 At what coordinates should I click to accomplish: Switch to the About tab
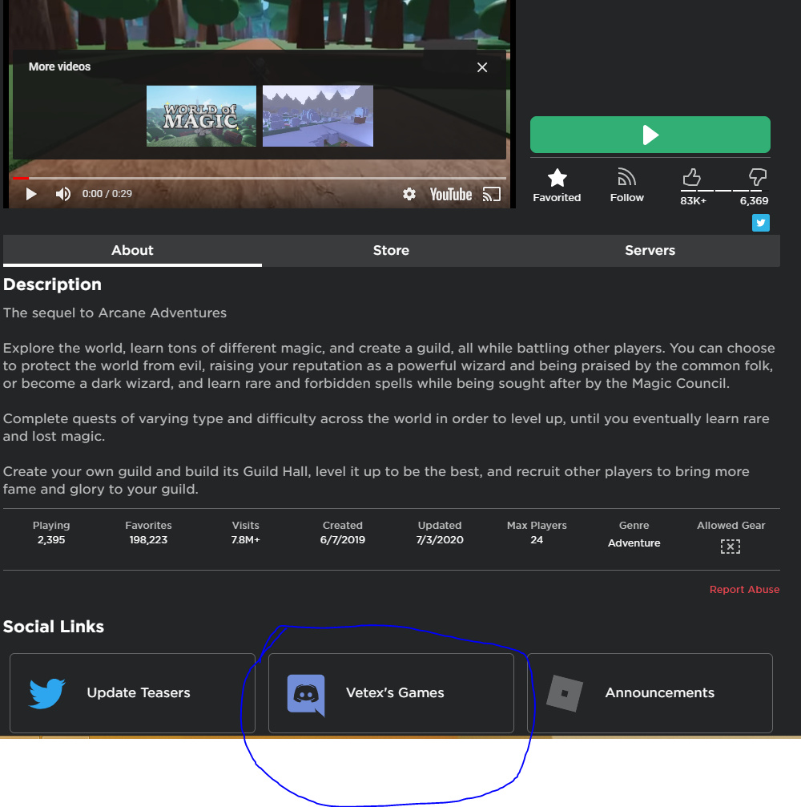[132, 251]
